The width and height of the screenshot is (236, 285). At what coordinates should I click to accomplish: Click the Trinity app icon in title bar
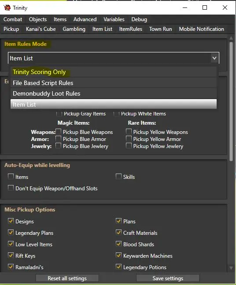(x=7, y=7)
